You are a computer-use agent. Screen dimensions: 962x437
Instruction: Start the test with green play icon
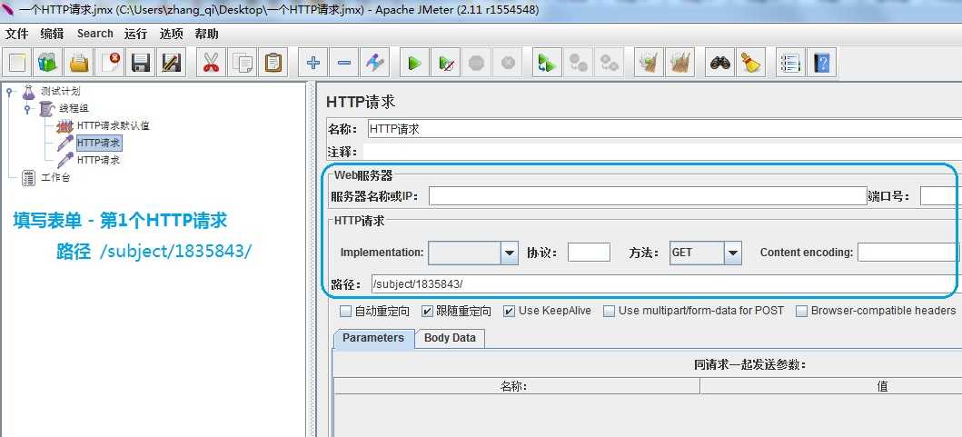click(x=415, y=63)
